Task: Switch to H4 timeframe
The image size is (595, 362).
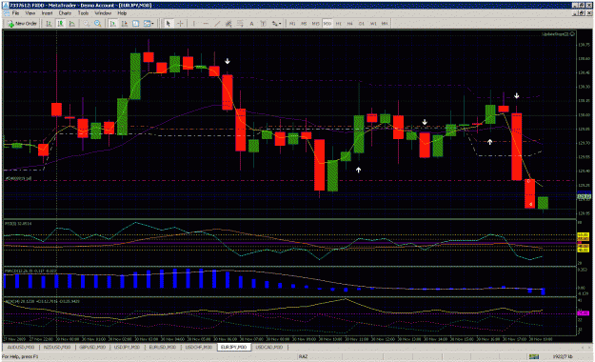Action: (350, 24)
